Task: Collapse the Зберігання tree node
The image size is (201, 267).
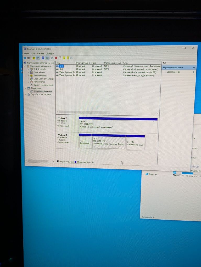Action: [25, 88]
